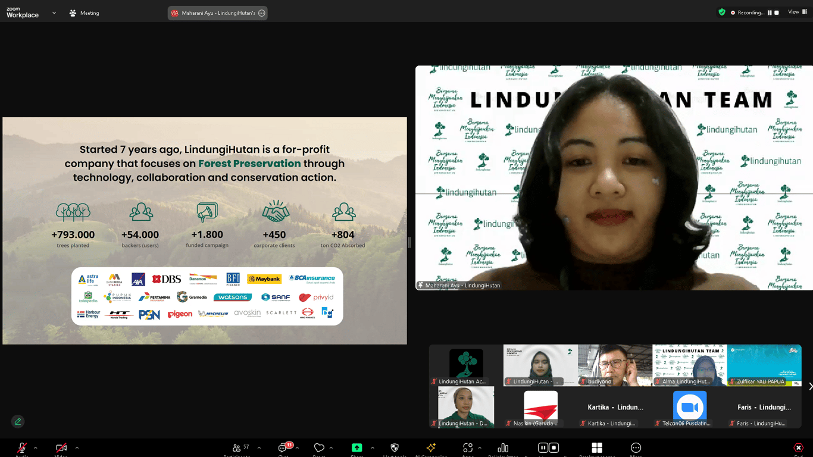Expand the caret next to Share
Image resolution: width=813 pixels, height=457 pixels.
pos(373,447)
